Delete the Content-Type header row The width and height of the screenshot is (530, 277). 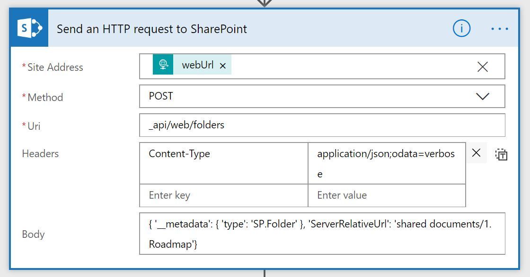476,153
